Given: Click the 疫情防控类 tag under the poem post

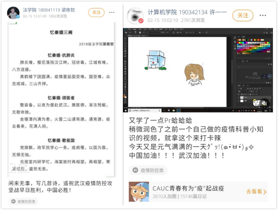Looking at the screenshot, I should 24,201.
